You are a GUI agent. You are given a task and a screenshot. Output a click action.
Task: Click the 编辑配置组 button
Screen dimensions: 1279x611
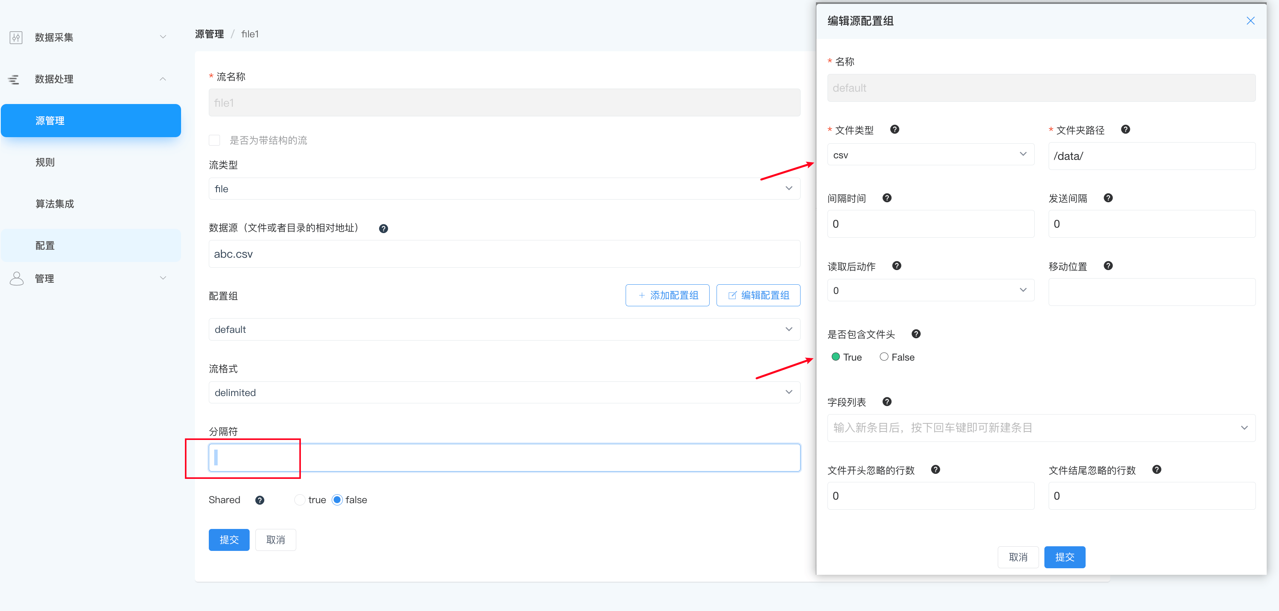[758, 295]
